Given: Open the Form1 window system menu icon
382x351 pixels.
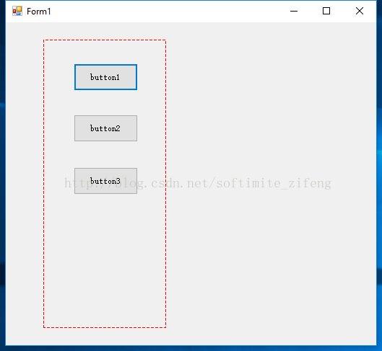Looking at the screenshot, I should point(17,12).
